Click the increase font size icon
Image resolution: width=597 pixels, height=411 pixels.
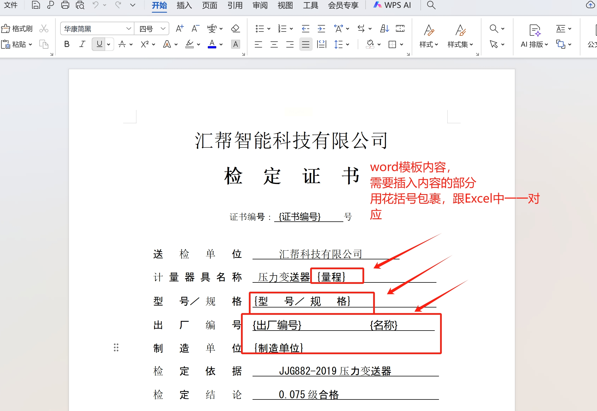[179, 29]
